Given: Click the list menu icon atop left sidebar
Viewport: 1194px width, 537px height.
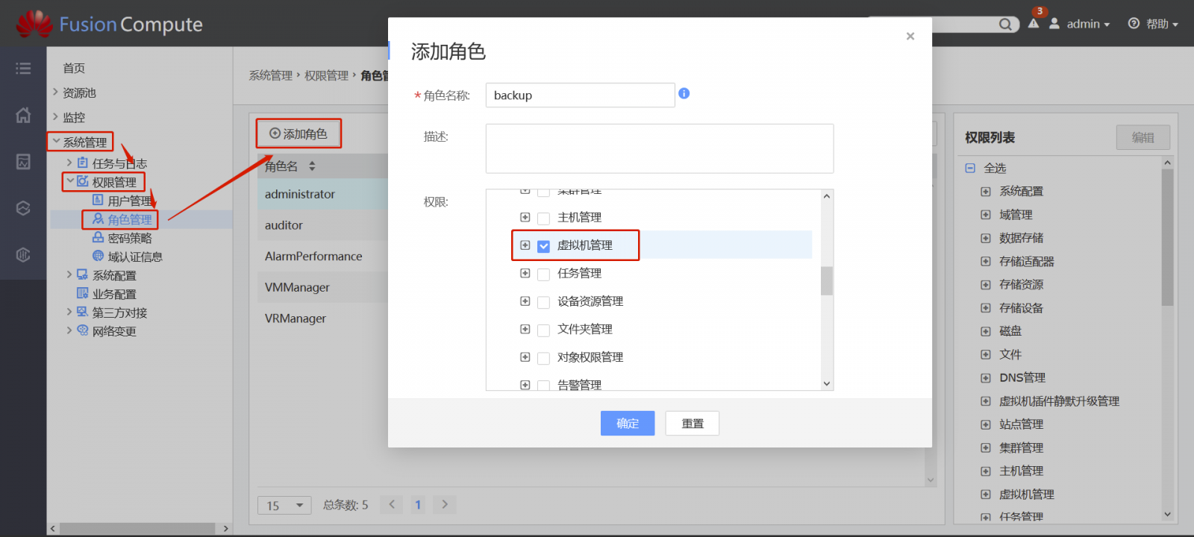Looking at the screenshot, I should [x=23, y=69].
